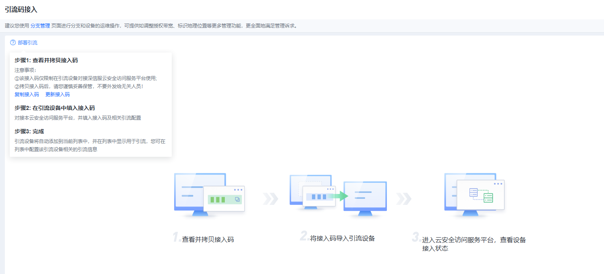Click the 部署引流 text label
The width and height of the screenshot is (604, 274).
pos(28,42)
